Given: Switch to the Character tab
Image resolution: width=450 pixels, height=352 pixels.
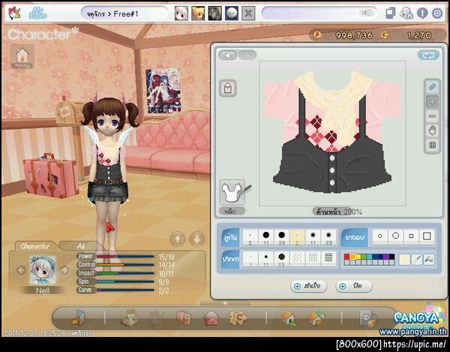Looking at the screenshot, I should point(35,246).
